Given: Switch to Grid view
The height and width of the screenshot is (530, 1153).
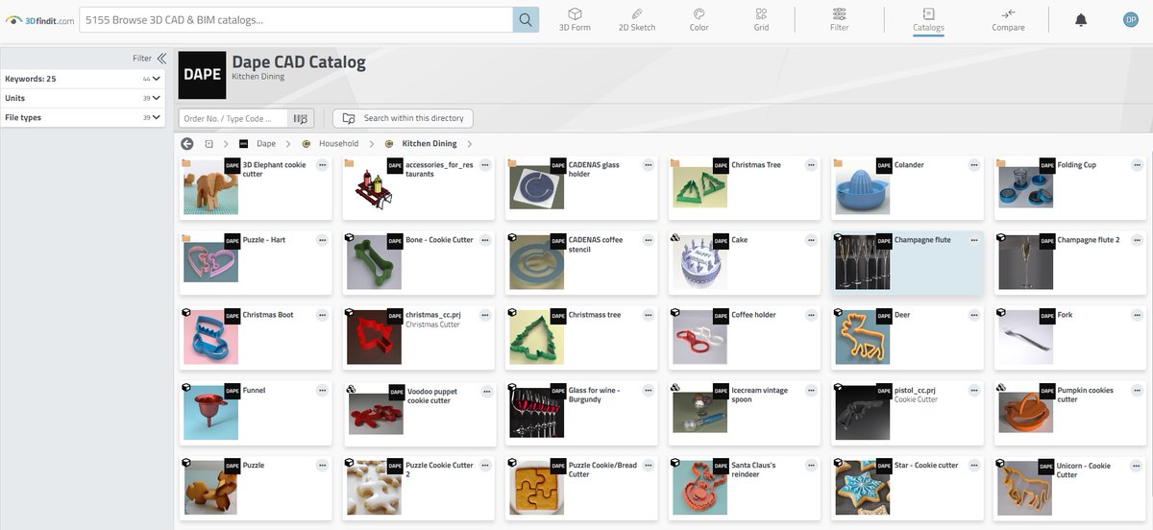Looking at the screenshot, I should [x=761, y=19].
